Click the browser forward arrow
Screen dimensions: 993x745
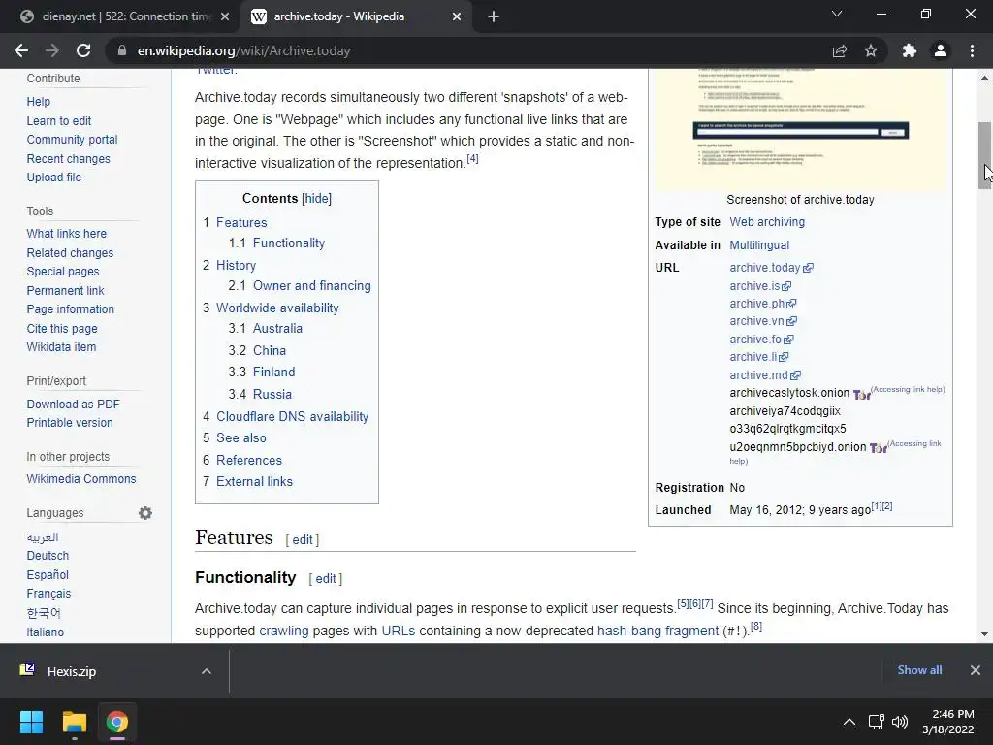tap(52, 50)
